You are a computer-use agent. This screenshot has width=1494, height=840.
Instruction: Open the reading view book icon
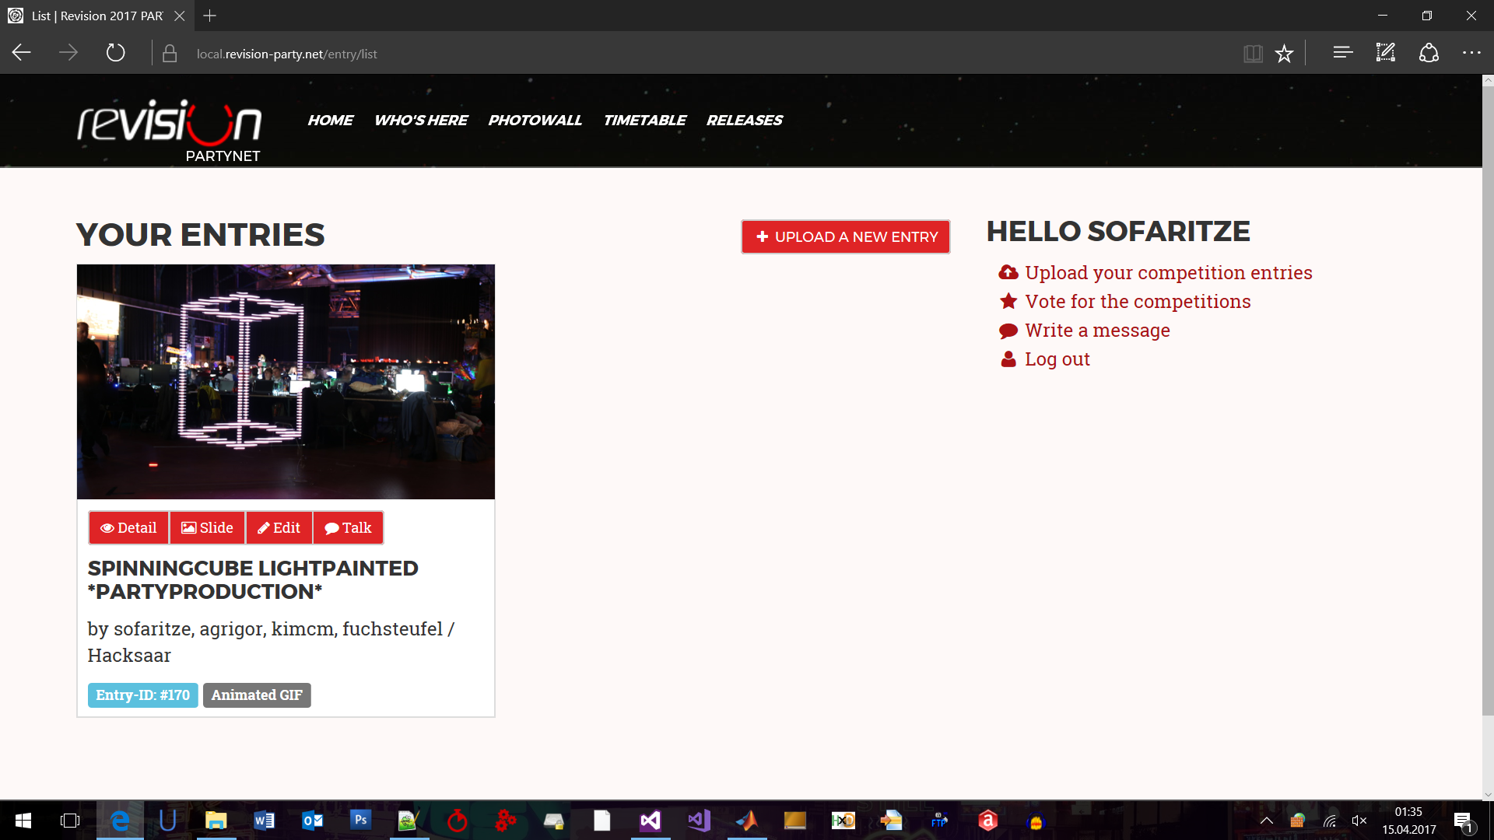click(x=1253, y=53)
